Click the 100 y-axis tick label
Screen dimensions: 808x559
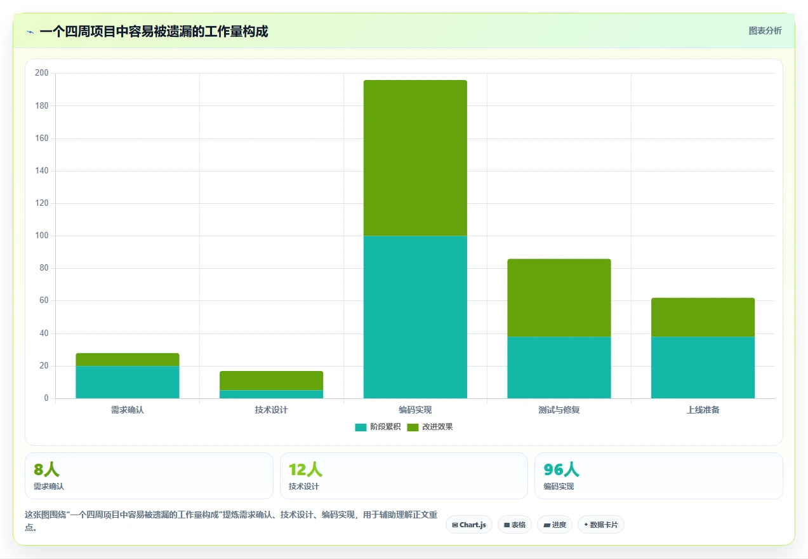[x=42, y=236]
